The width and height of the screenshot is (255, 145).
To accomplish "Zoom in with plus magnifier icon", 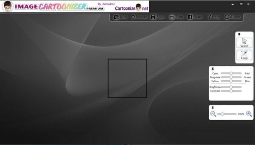I will 249,114.
